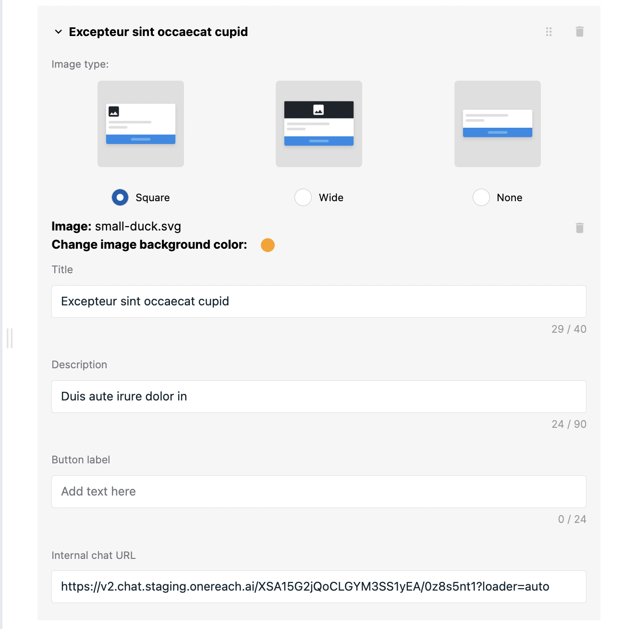Select the Wide image type radio
Image resolution: width=636 pixels, height=629 pixels.
(x=303, y=197)
